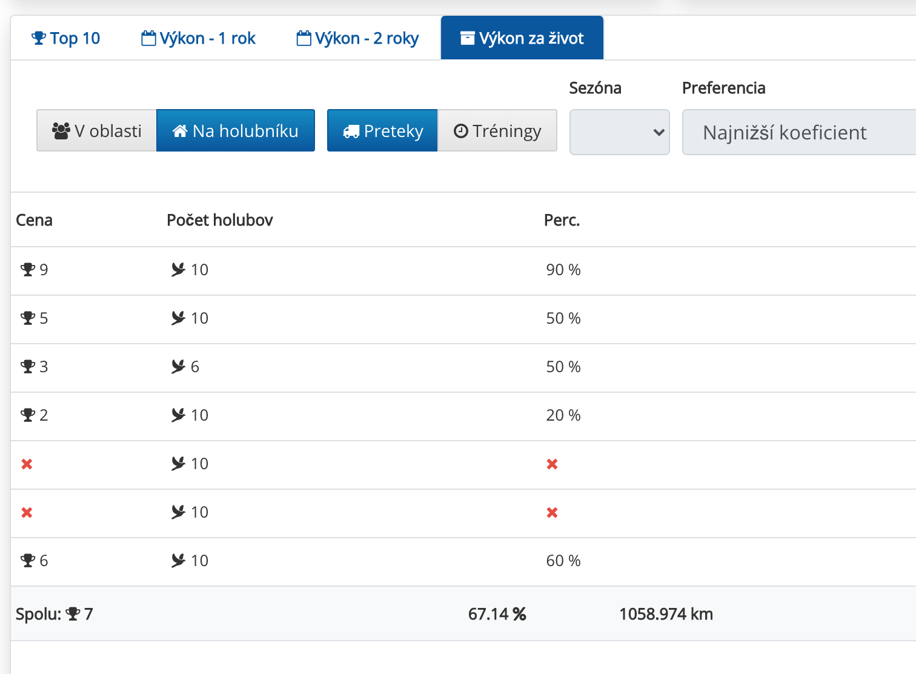
Task: Click the clock icon in Tréningy
Action: click(461, 131)
